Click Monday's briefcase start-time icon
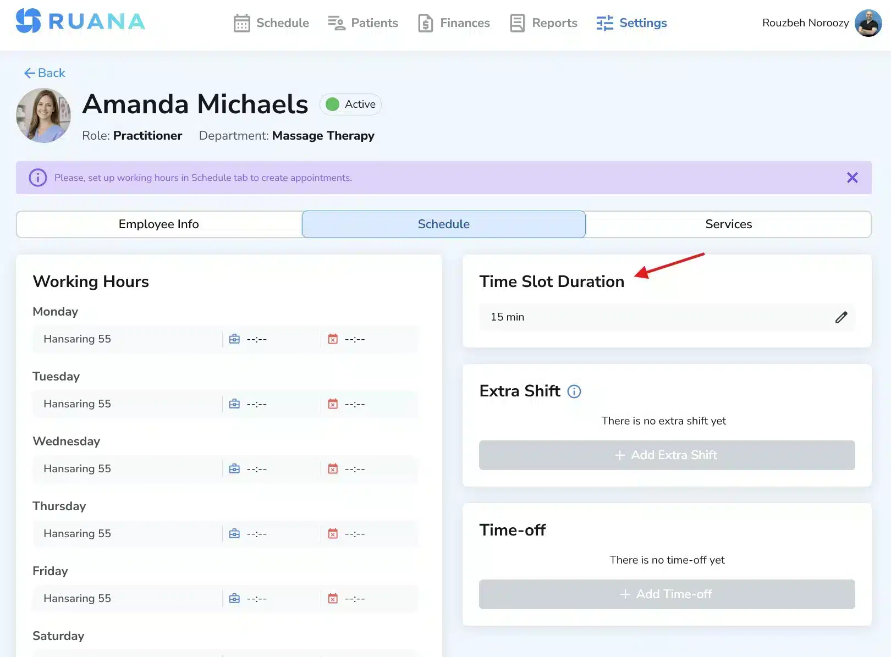The width and height of the screenshot is (891, 657). pyautogui.click(x=234, y=339)
